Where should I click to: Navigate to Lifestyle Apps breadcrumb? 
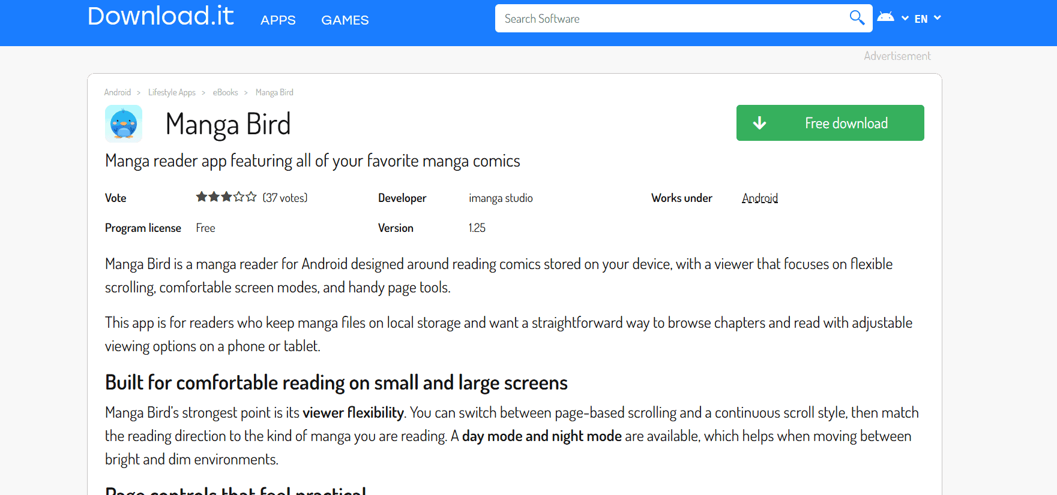tap(172, 92)
